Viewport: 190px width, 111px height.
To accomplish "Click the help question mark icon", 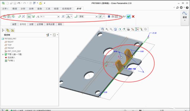I will point(187,8).
